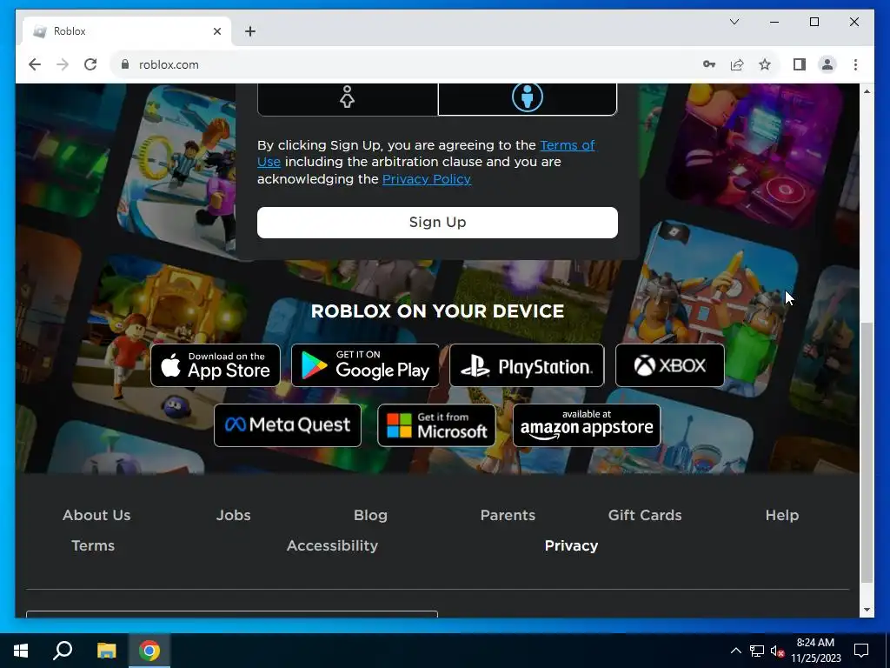Open the Download on the App Store badge
This screenshot has height=668, width=890.
click(216, 365)
